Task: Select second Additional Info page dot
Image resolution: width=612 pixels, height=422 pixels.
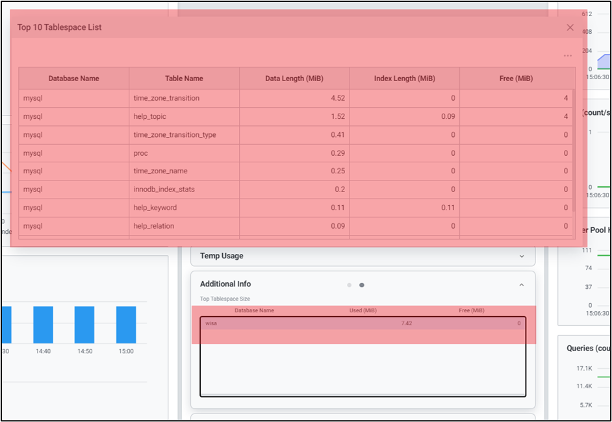Action: tap(362, 285)
